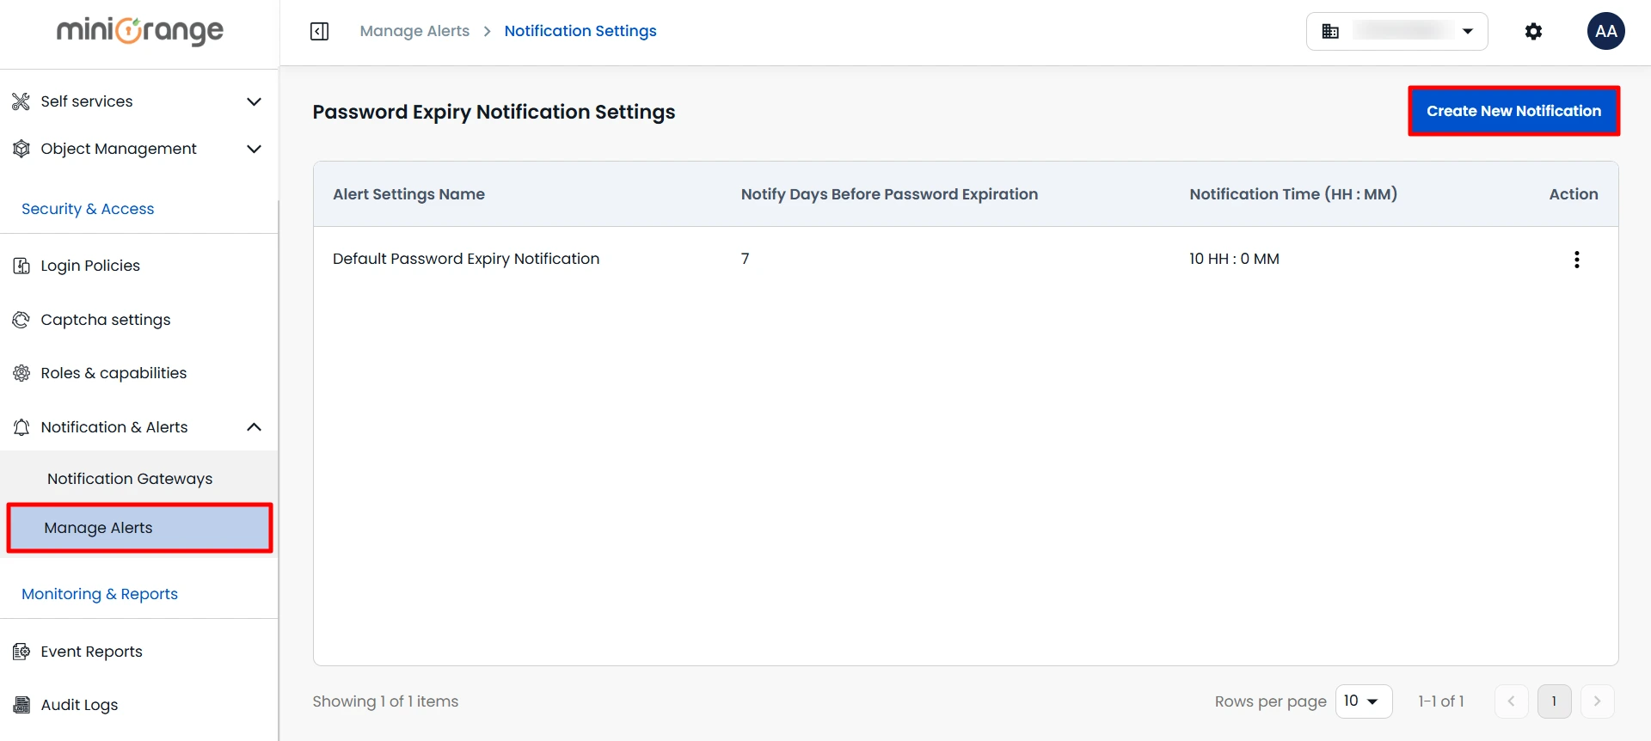
Task: Open the settings gear icon
Action: pyautogui.click(x=1533, y=32)
